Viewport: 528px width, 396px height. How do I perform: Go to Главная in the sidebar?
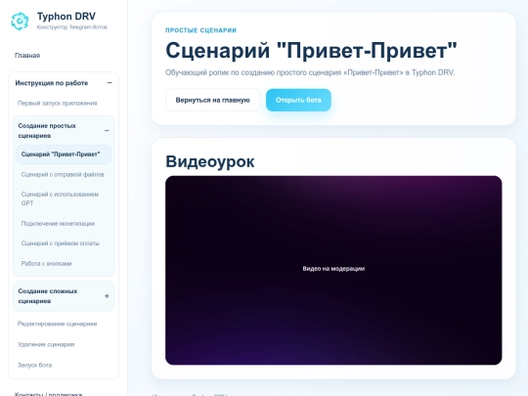[27, 55]
